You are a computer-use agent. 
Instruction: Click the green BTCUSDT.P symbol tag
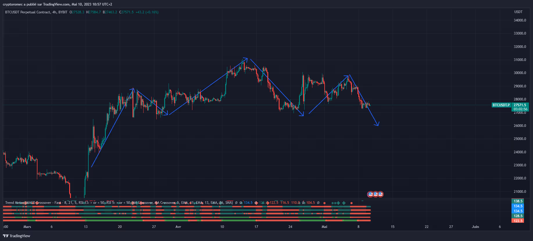(501, 105)
